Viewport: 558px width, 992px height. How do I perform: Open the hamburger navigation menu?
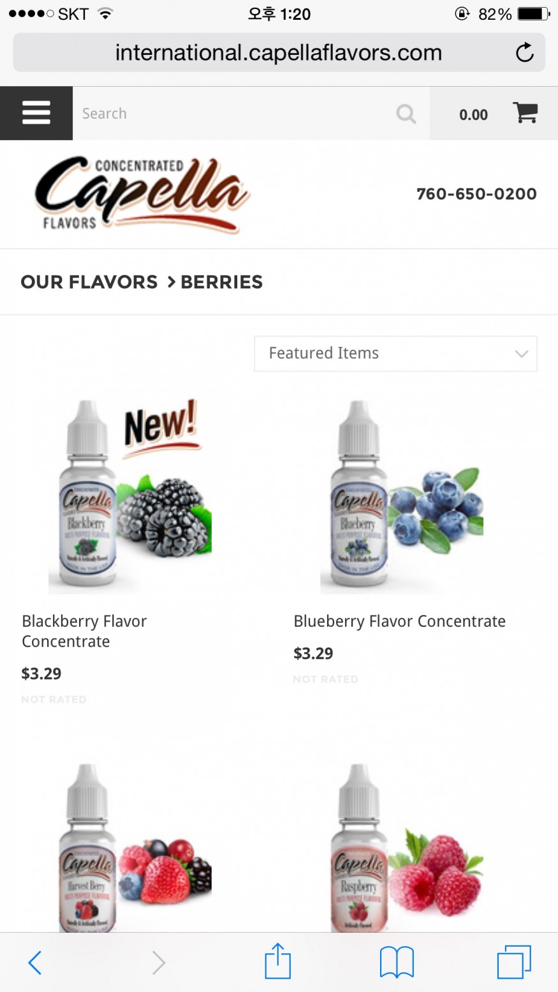(36, 113)
